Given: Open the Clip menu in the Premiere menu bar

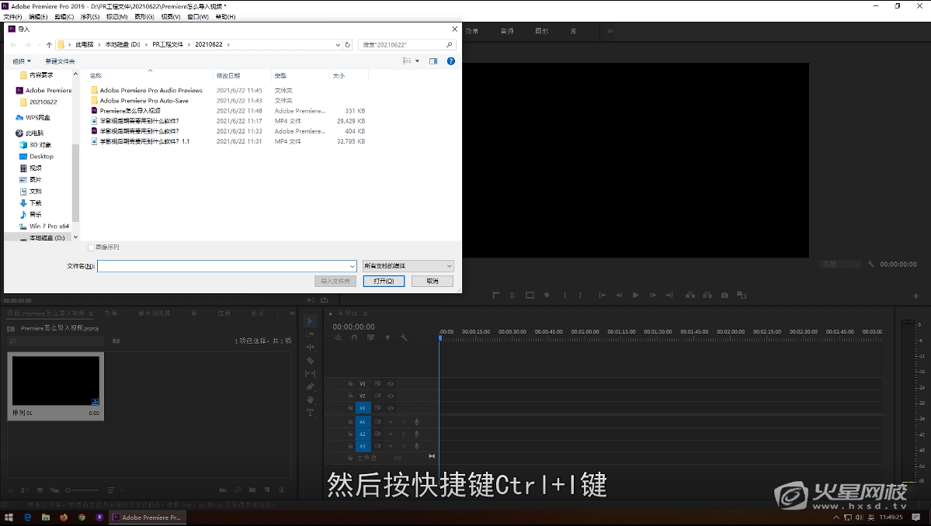Looking at the screenshot, I should point(64,16).
